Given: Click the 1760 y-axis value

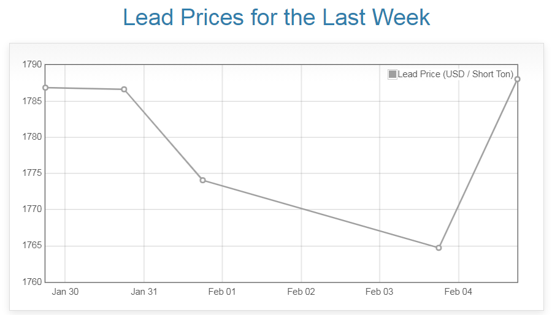Looking at the screenshot, I should [32, 282].
